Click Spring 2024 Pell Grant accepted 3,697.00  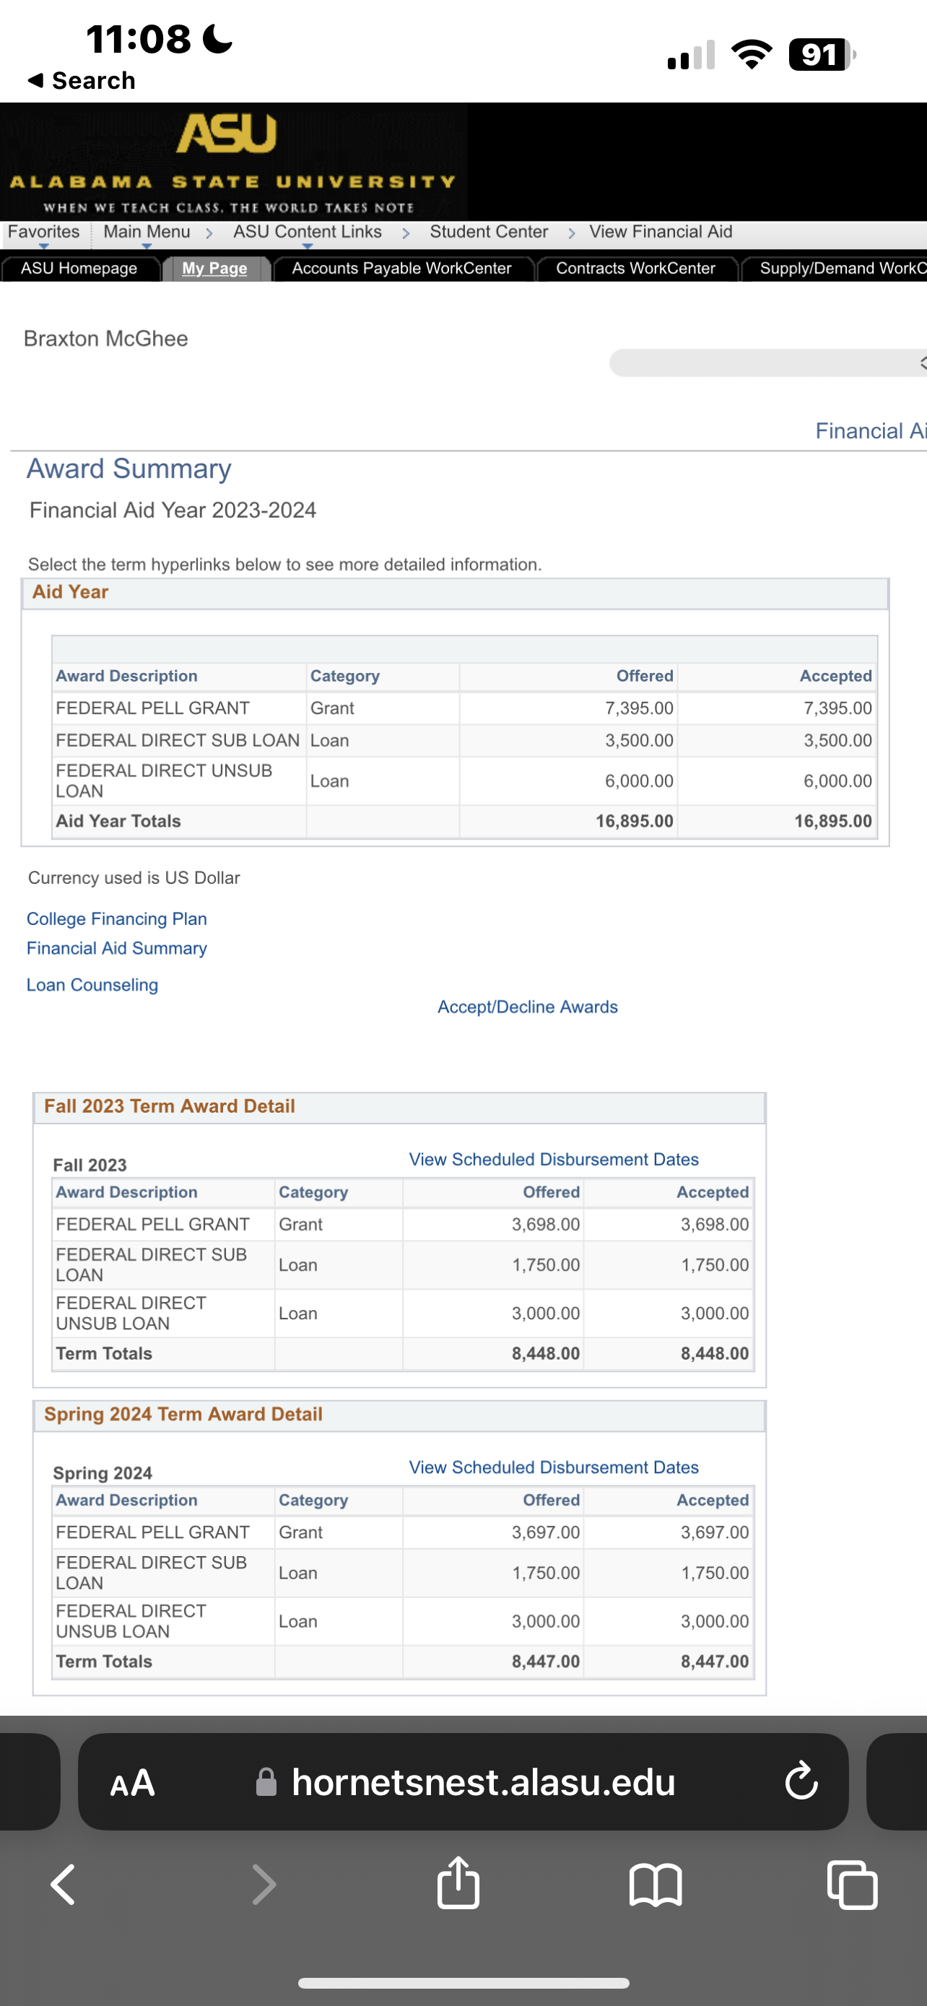click(715, 1532)
